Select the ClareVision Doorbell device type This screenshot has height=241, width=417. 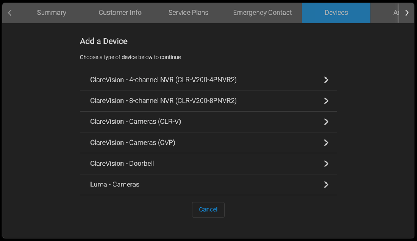point(208,164)
